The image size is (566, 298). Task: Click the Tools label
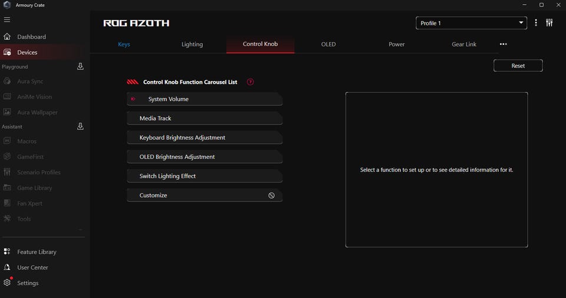(x=24, y=218)
